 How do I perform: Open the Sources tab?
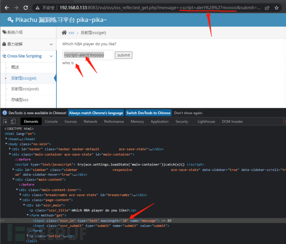pyautogui.click(x=70, y=122)
